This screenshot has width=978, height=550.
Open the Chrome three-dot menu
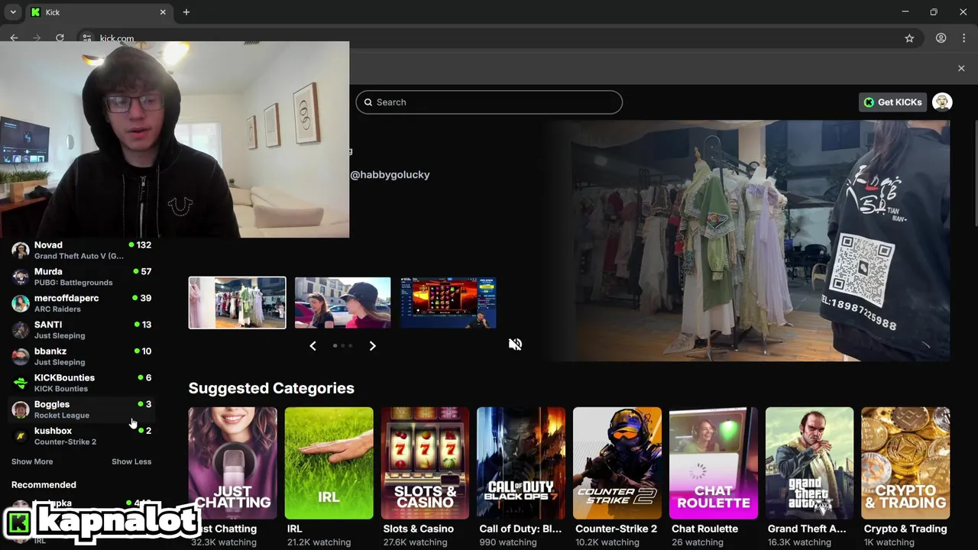pyautogui.click(x=964, y=38)
